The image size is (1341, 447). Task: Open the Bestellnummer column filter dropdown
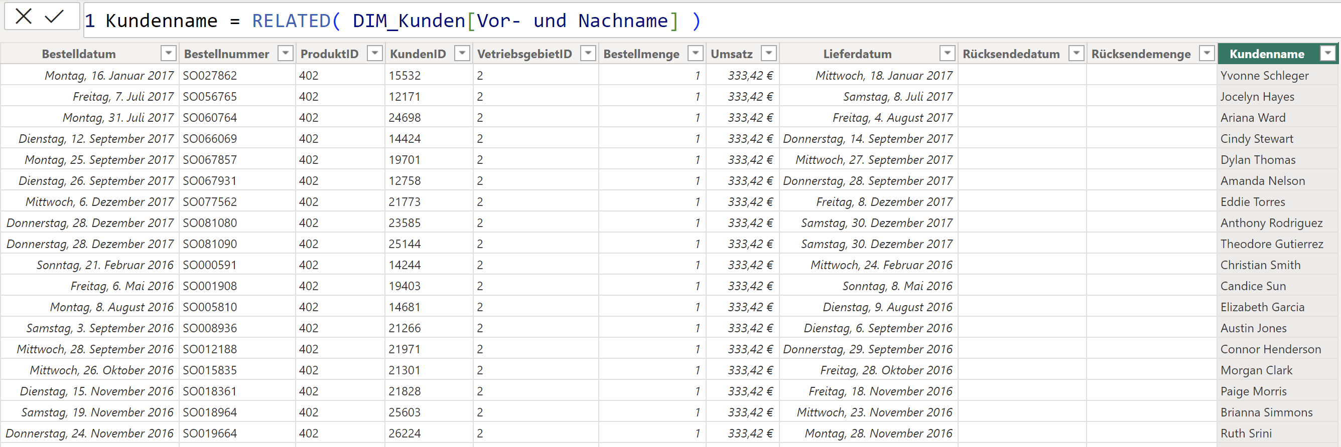coord(286,54)
